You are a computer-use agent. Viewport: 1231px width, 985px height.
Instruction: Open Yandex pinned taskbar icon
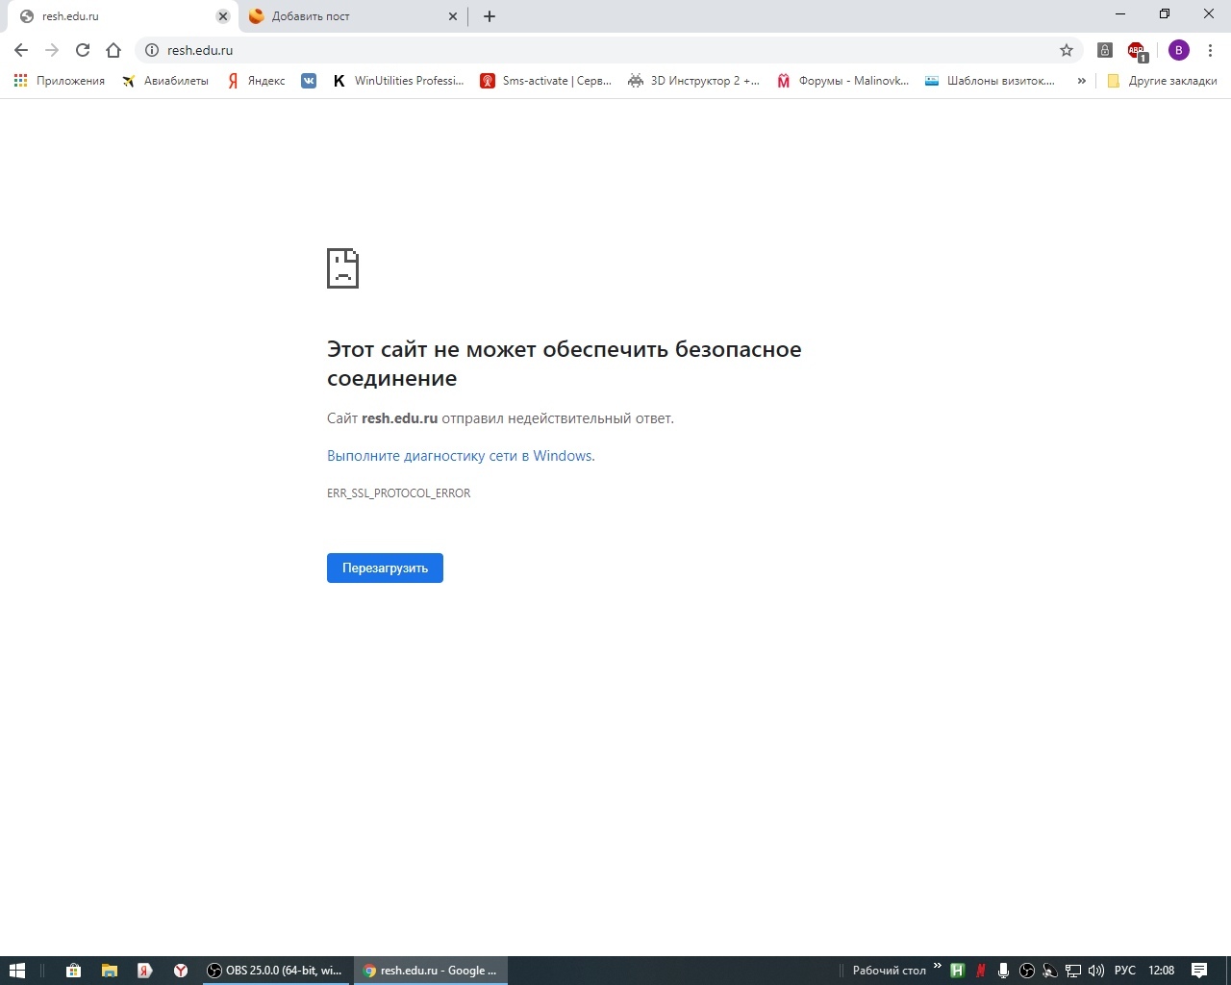[x=144, y=971]
